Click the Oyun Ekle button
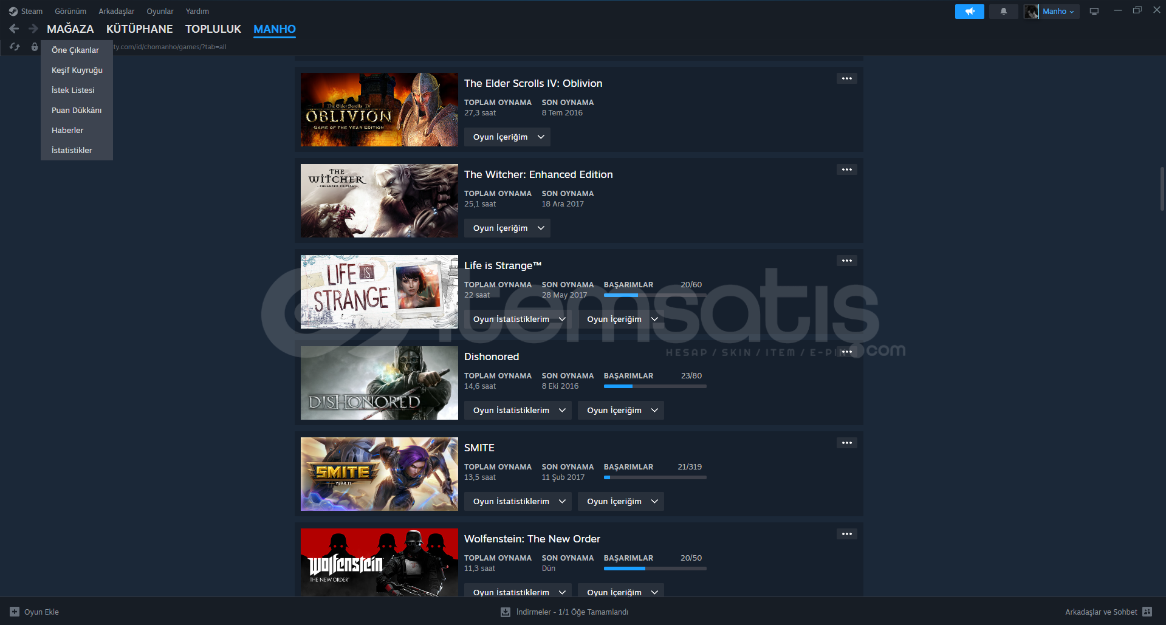This screenshot has height=625, width=1166. pyautogui.click(x=35, y=612)
